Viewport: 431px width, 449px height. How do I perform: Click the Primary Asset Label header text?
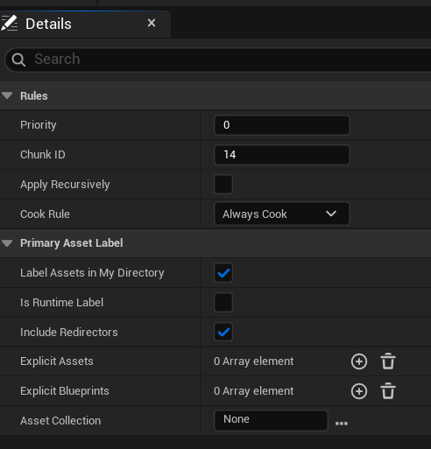coord(72,243)
